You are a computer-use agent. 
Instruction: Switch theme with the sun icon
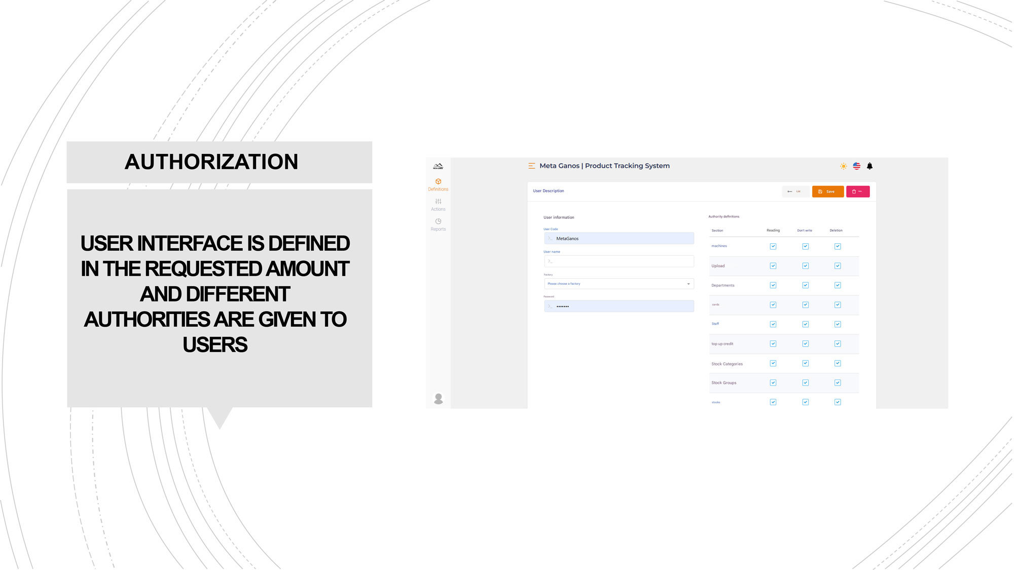pyautogui.click(x=843, y=166)
